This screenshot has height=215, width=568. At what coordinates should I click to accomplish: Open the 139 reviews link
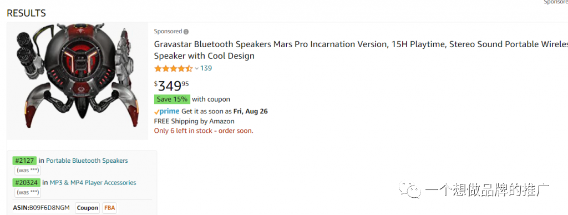point(206,68)
